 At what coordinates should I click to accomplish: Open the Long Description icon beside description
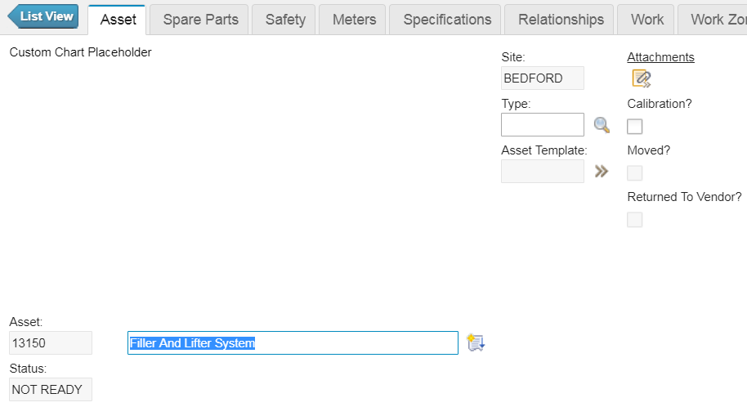(x=476, y=342)
